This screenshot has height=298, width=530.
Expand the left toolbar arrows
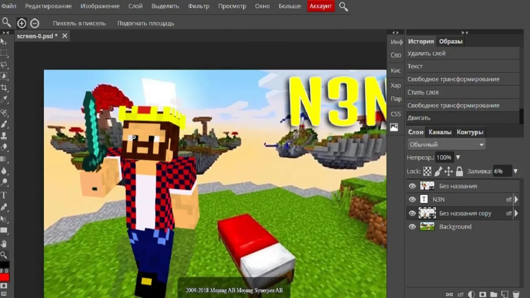[6, 32]
